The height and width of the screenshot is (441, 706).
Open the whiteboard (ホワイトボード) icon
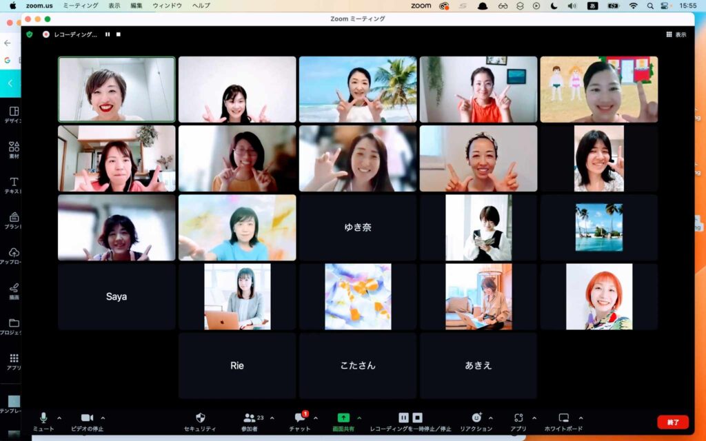pos(563,418)
